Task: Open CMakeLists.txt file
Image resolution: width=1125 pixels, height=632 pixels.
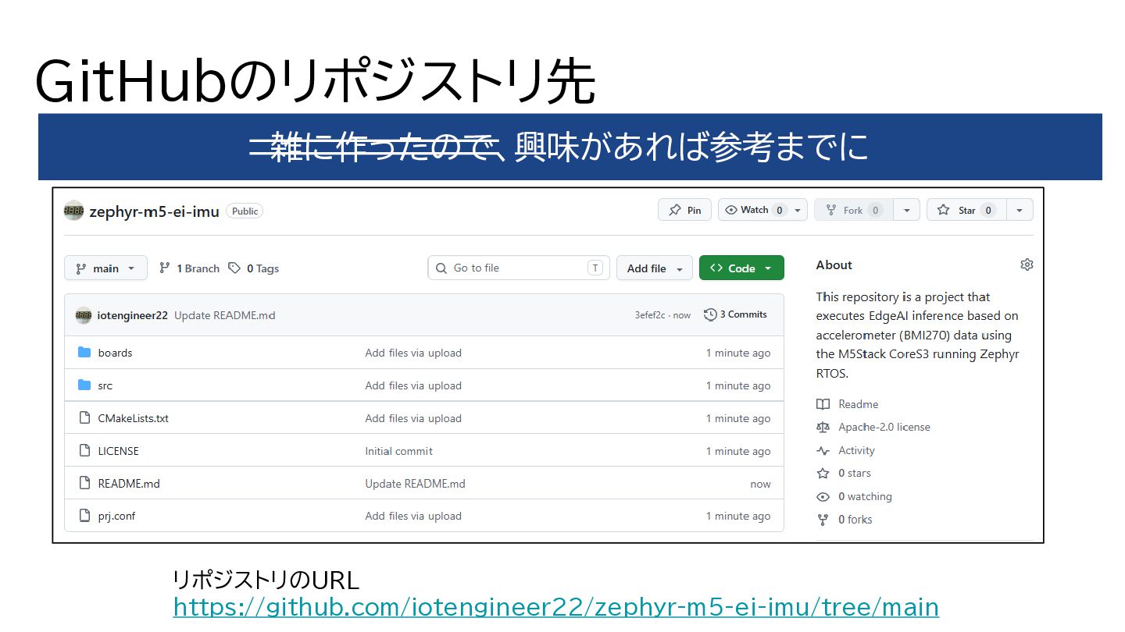Action: point(133,418)
